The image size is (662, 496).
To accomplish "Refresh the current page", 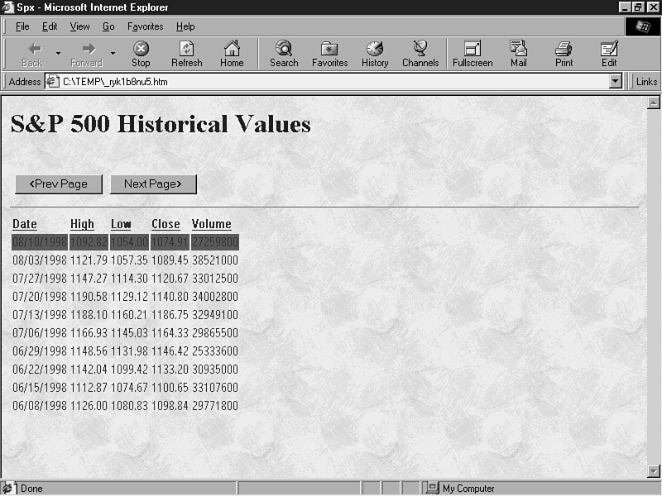I will pyautogui.click(x=186, y=54).
